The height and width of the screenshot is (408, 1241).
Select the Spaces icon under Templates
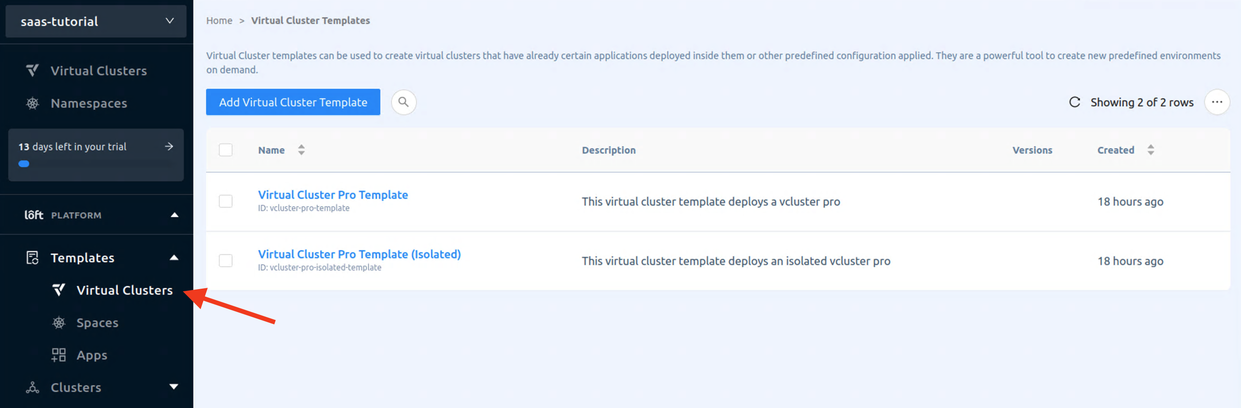click(59, 322)
